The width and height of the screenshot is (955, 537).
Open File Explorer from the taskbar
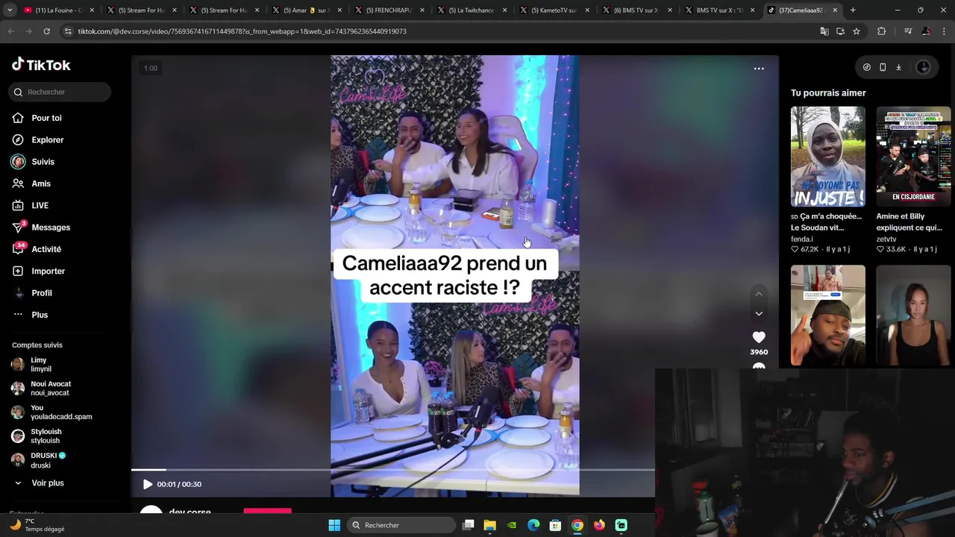point(489,525)
